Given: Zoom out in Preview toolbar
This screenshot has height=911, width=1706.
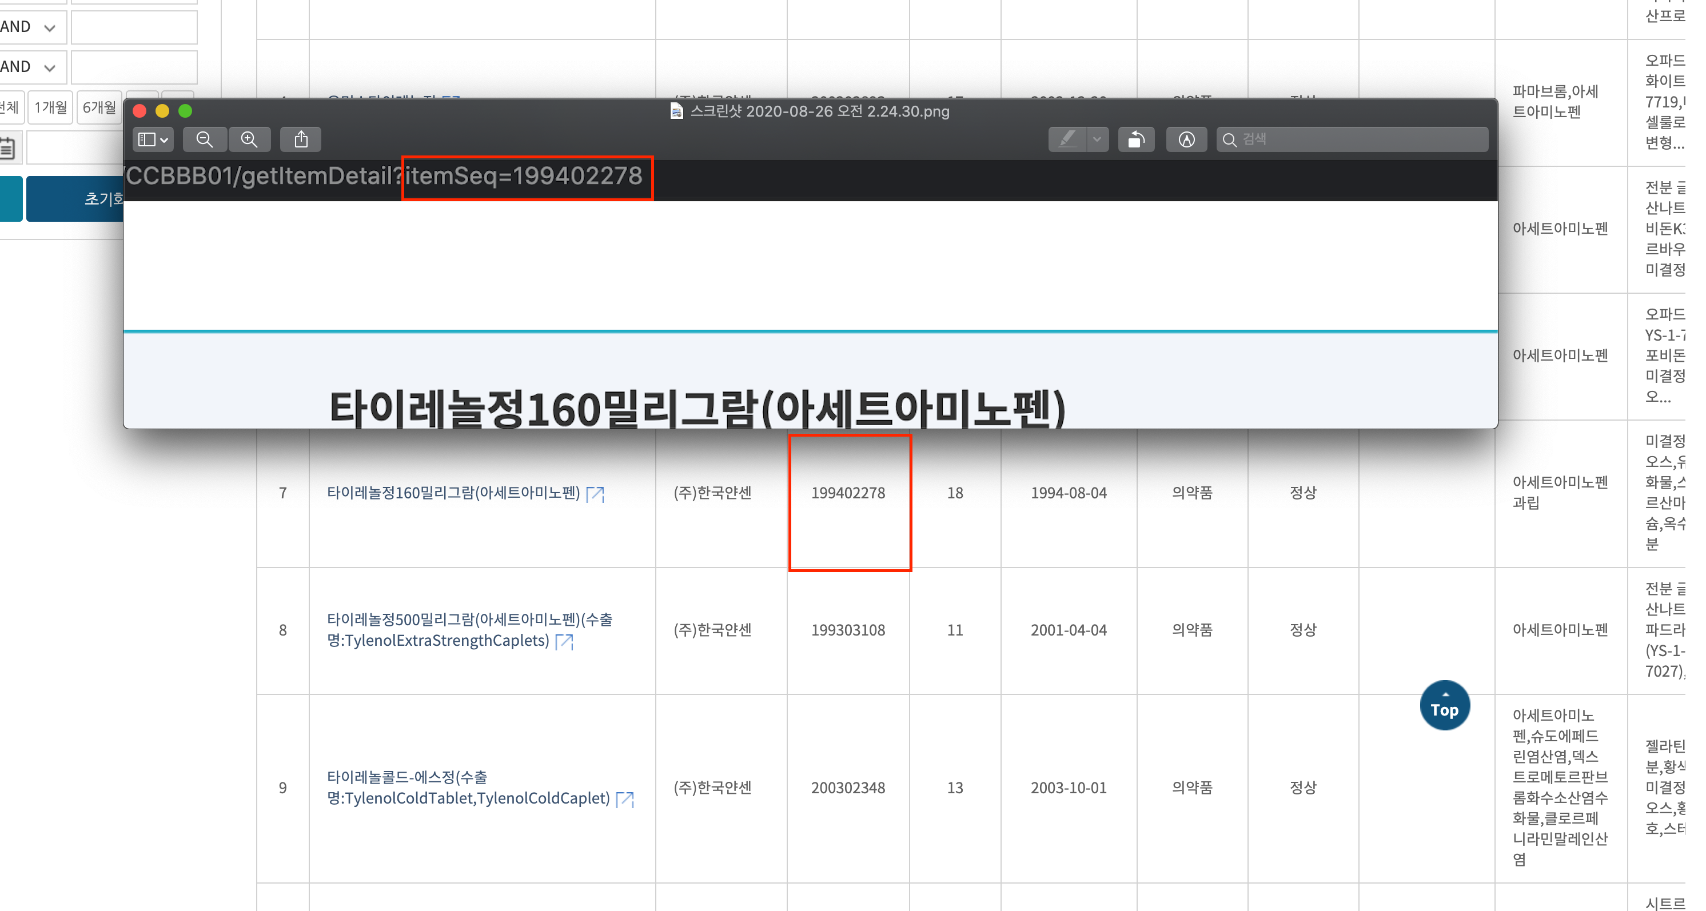Looking at the screenshot, I should click(x=205, y=139).
